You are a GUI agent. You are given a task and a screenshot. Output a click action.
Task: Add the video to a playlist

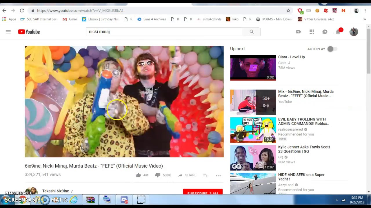coord(205,175)
